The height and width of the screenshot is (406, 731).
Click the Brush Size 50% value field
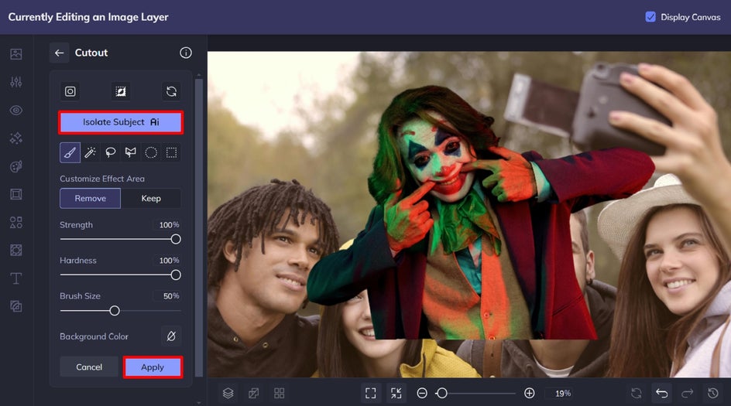click(168, 295)
